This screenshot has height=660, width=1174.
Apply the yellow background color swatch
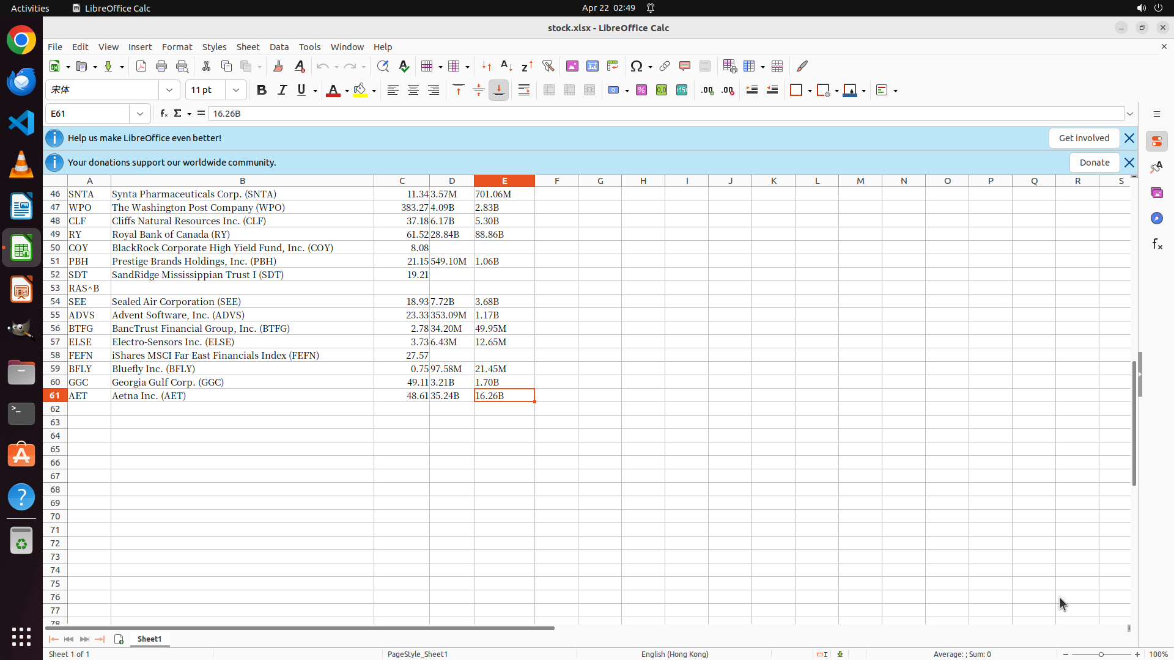[x=360, y=90]
